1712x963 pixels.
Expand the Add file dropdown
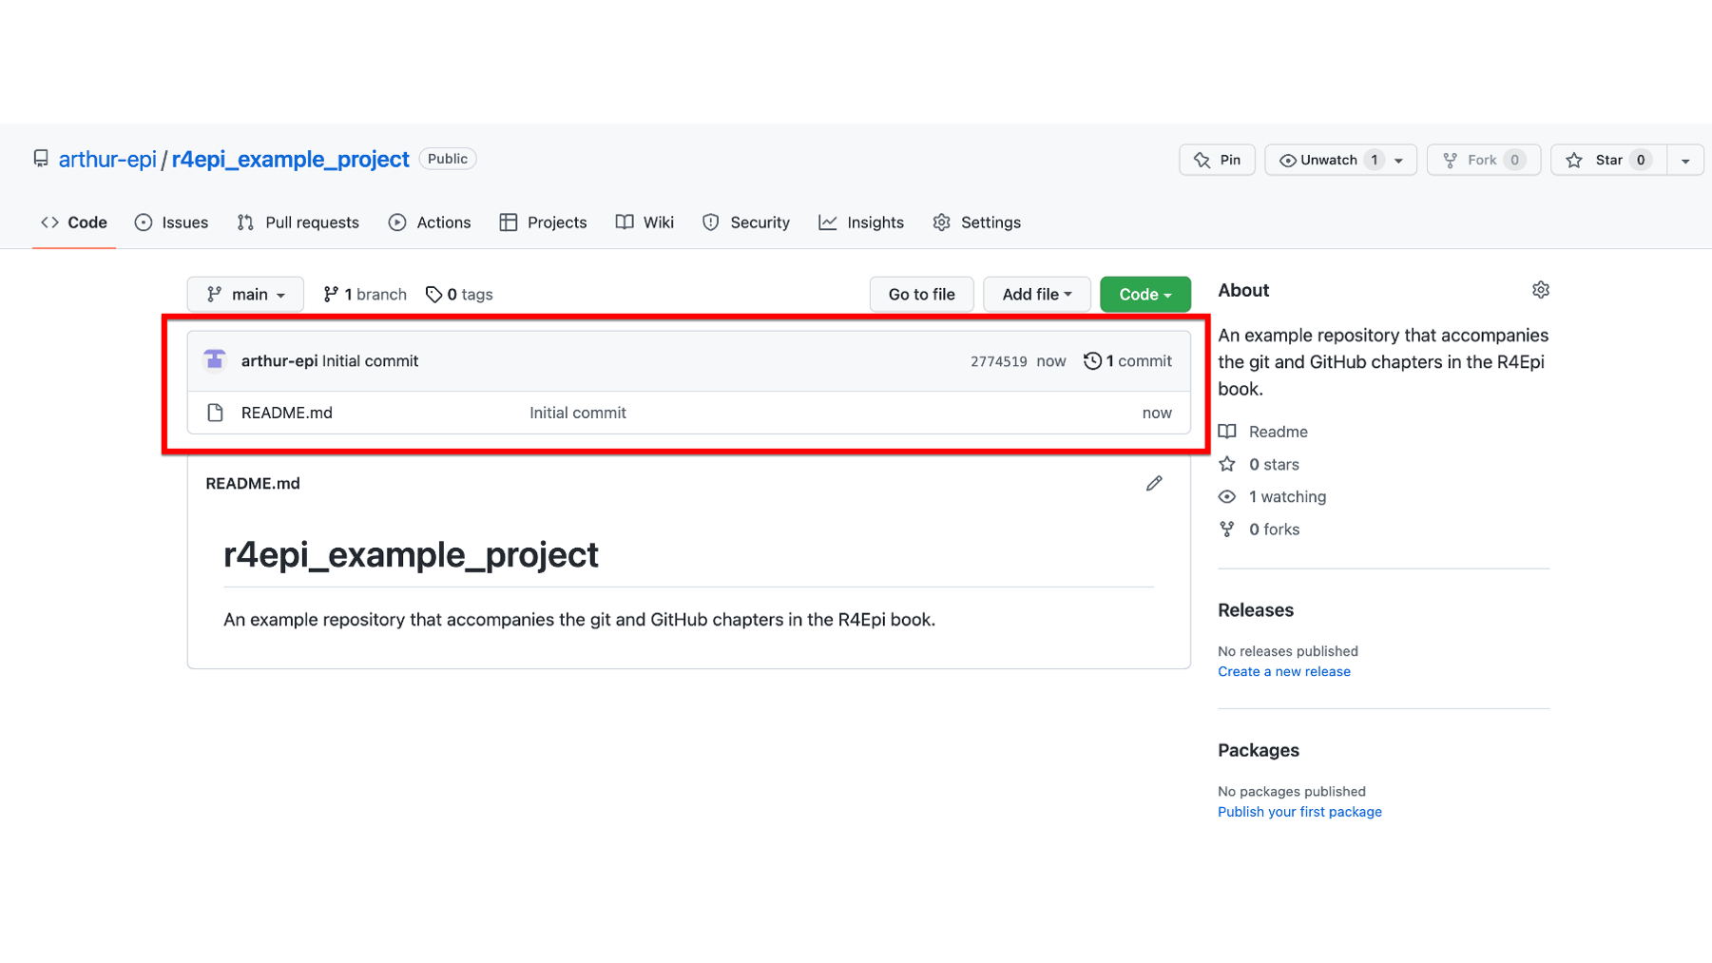(1037, 295)
